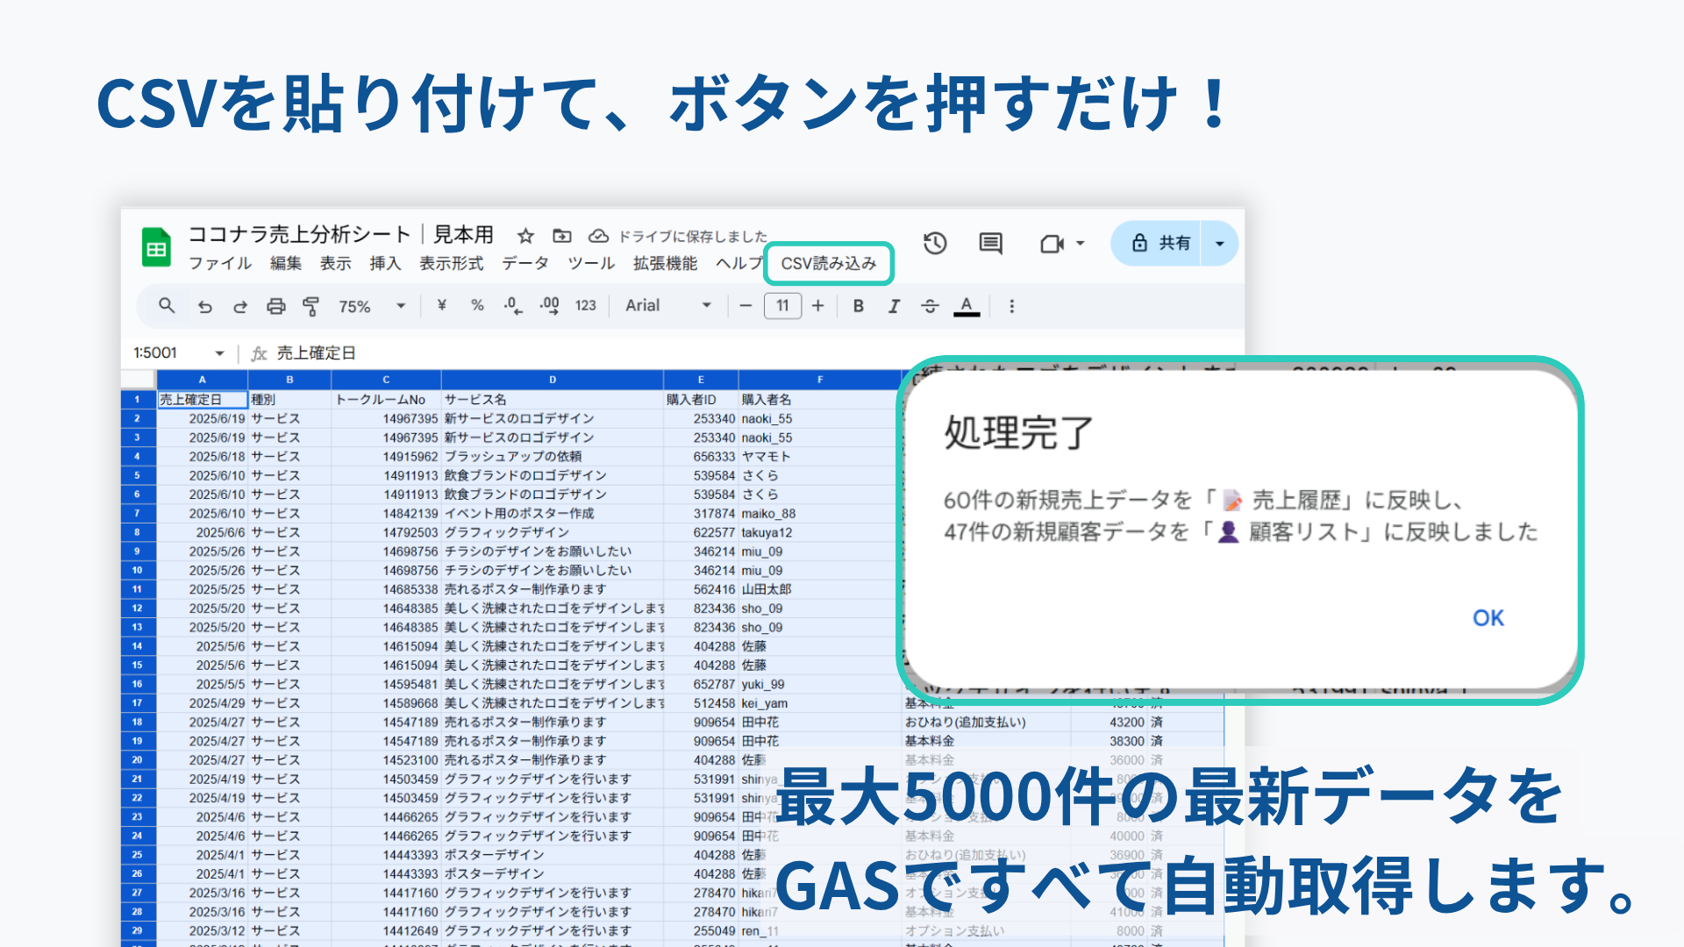
Task: Open the CSV読み込み menu
Action: click(x=829, y=263)
